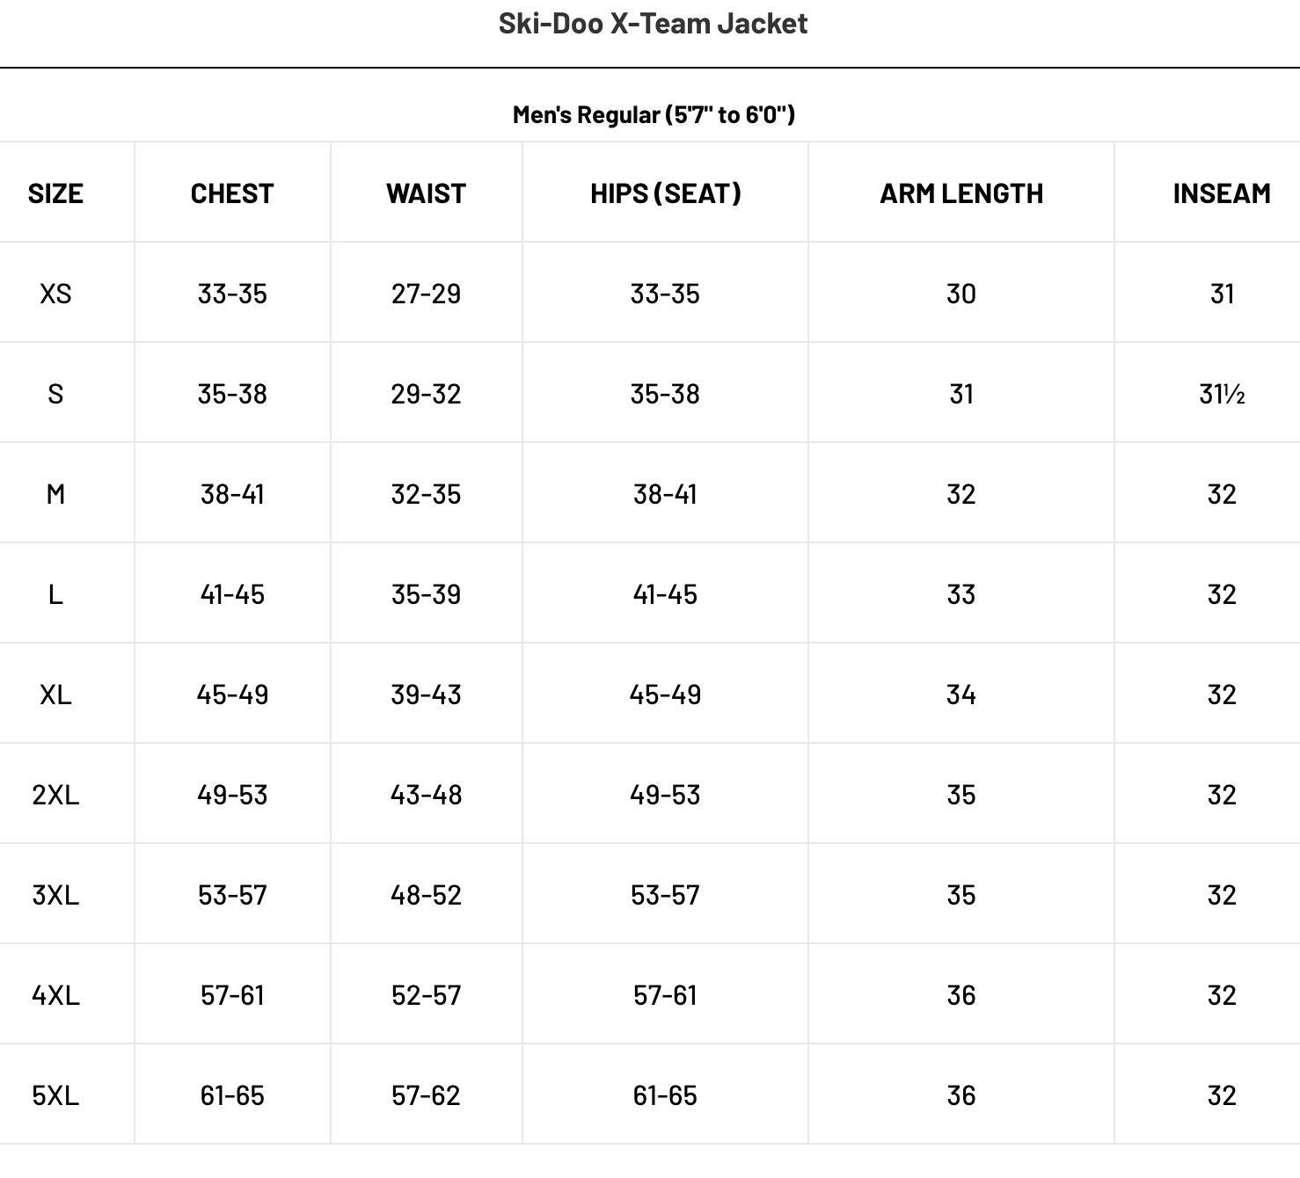The width and height of the screenshot is (1300, 1178).
Task: Click the HIPS (SEAT) column header
Action: point(665,193)
